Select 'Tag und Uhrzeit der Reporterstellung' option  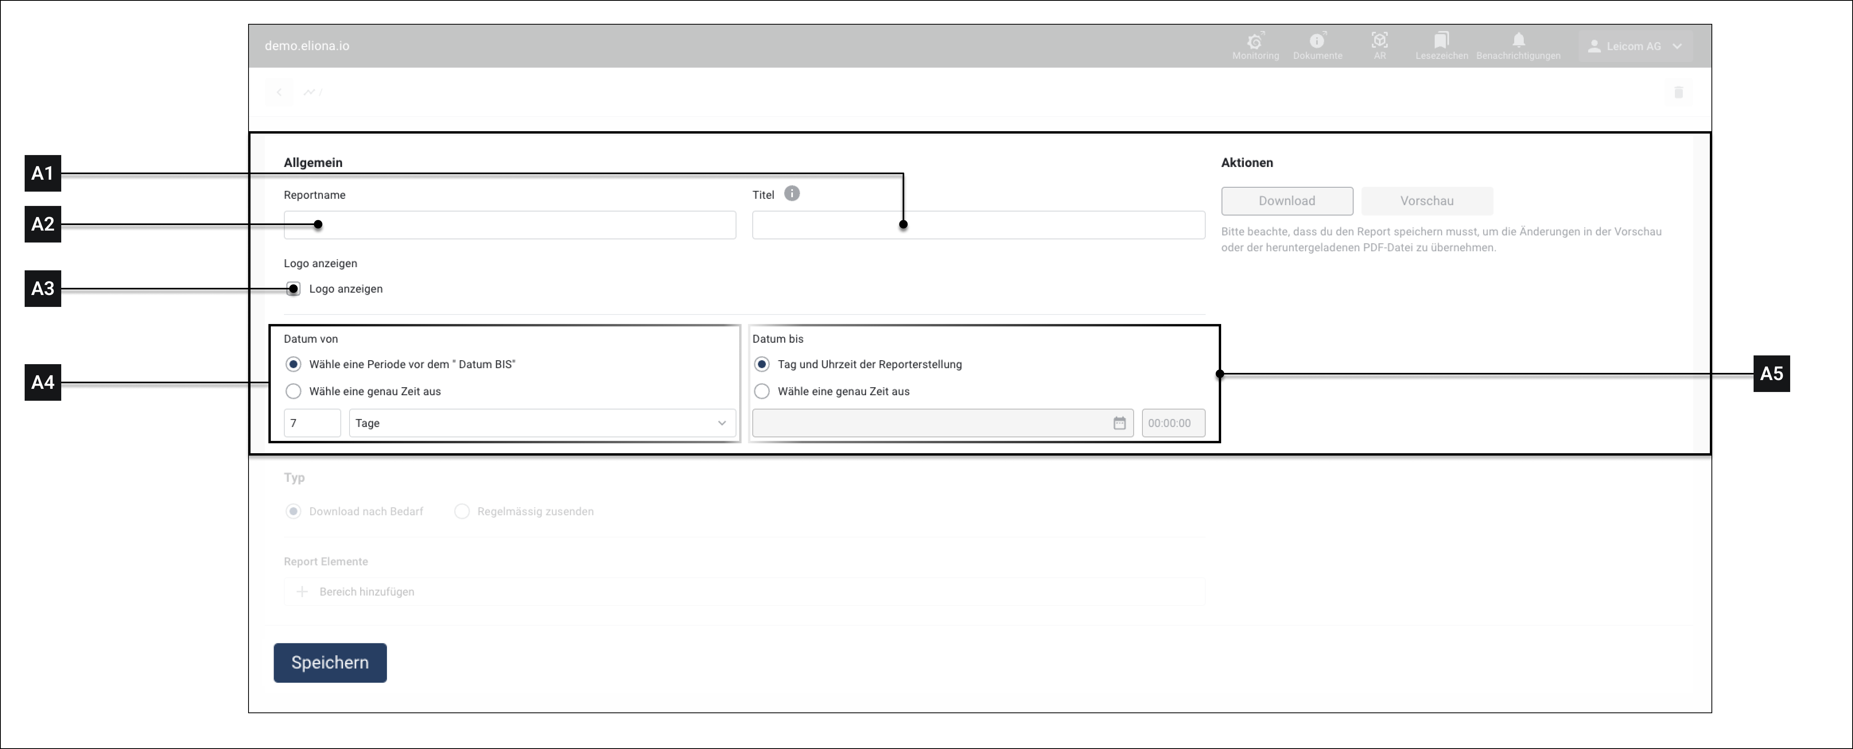762,364
